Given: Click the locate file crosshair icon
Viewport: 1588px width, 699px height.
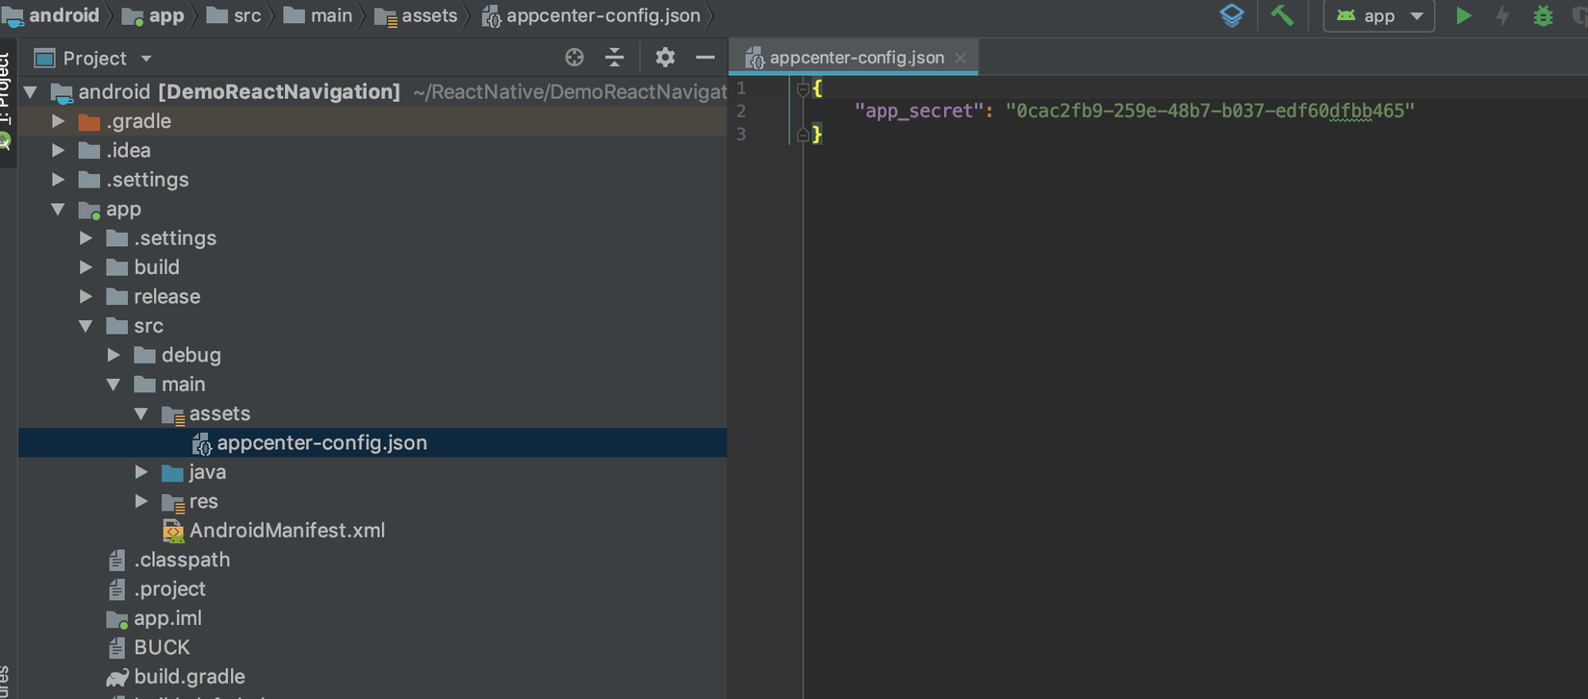Looking at the screenshot, I should pyautogui.click(x=575, y=58).
